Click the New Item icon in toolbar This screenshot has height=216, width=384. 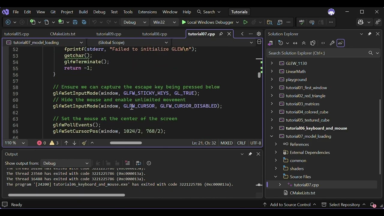click(33, 22)
